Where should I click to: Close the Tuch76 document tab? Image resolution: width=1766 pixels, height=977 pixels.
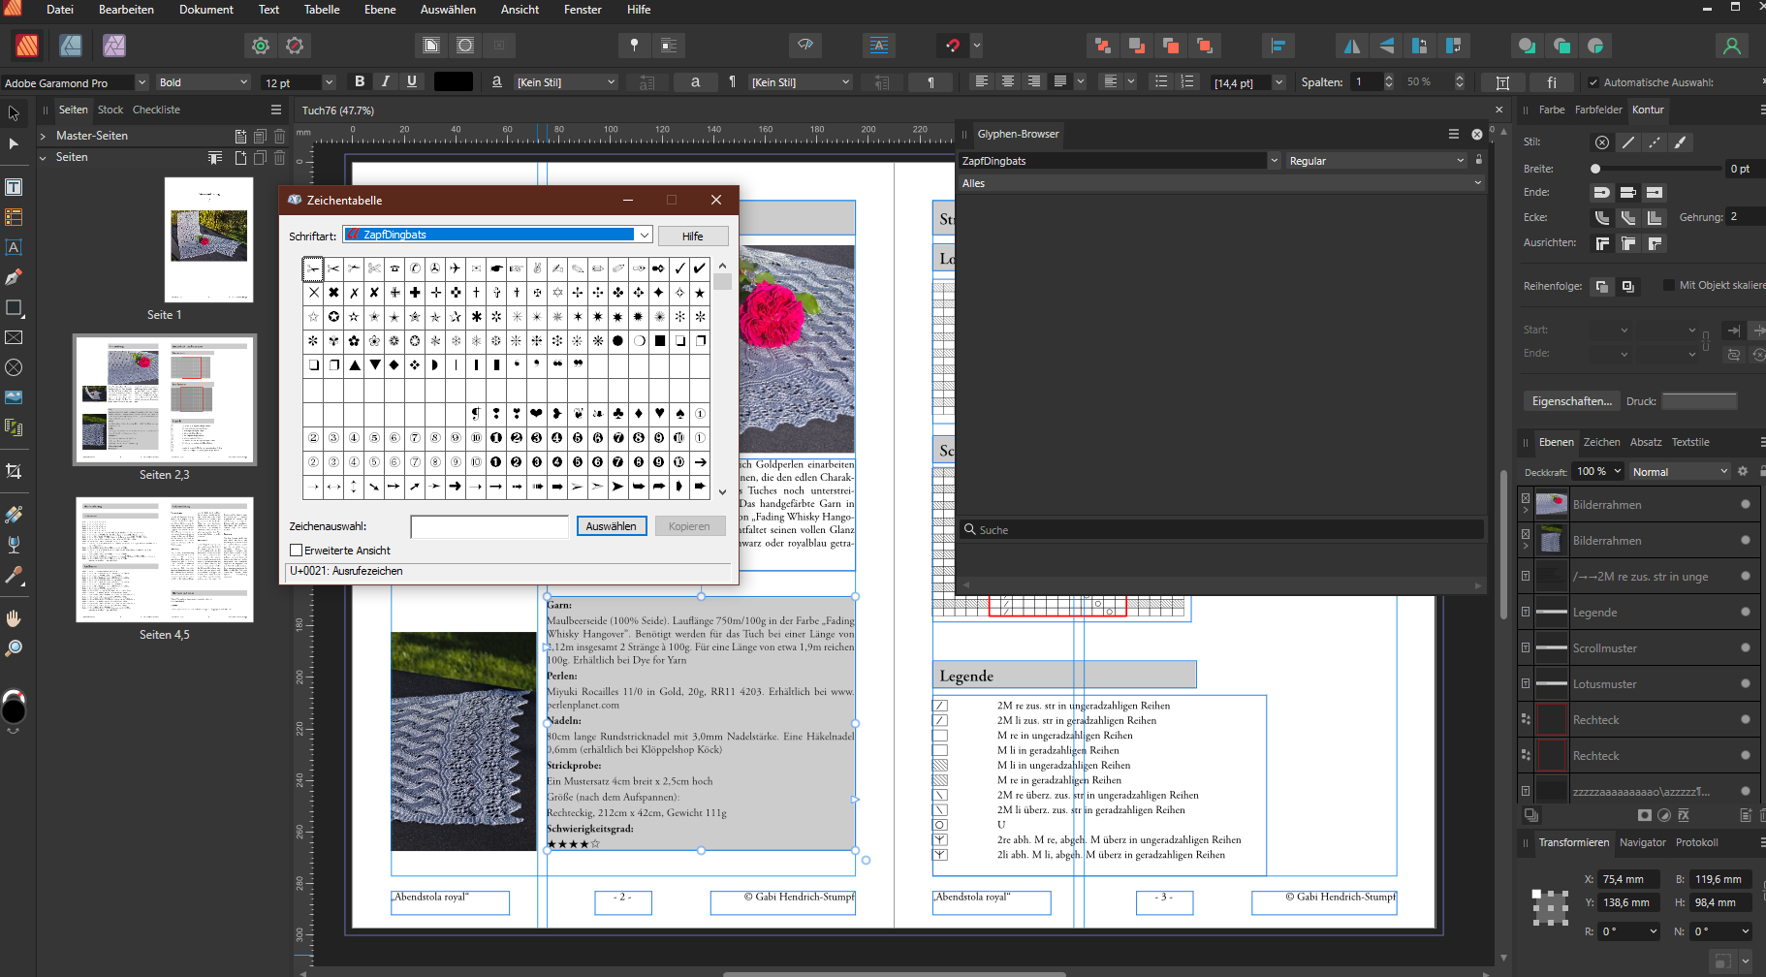[x=1499, y=110]
